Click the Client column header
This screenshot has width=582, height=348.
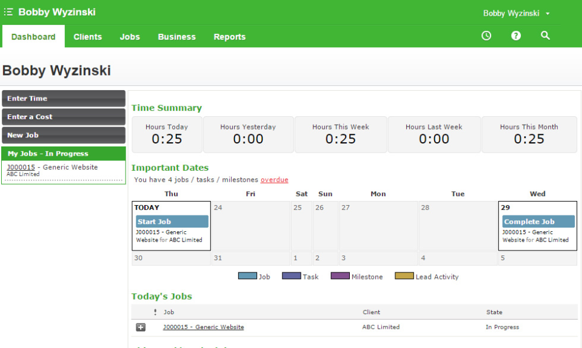[371, 312]
